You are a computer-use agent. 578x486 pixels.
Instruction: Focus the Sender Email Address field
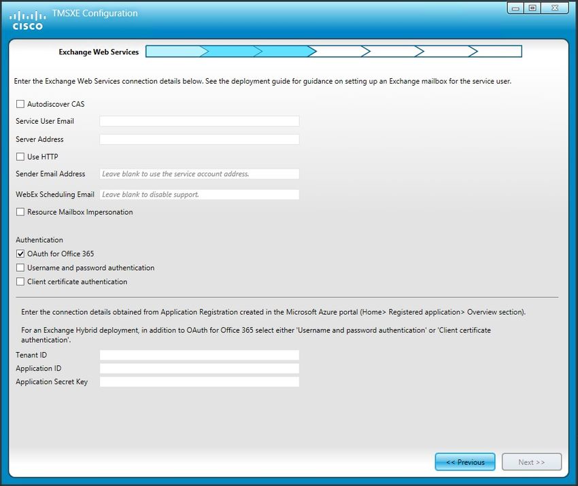[199, 174]
